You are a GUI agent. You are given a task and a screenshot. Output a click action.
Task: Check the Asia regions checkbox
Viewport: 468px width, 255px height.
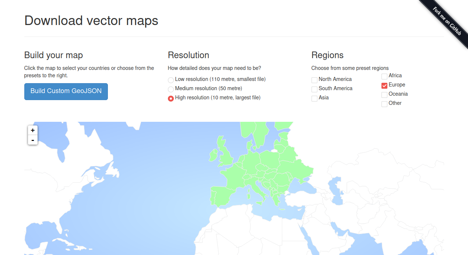(314, 98)
